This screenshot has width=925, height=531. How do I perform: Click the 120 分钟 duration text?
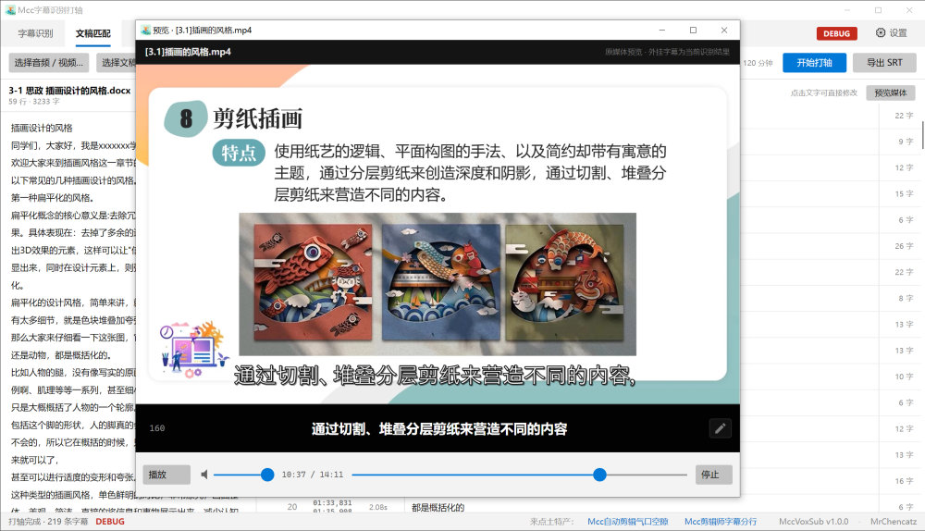758,63
